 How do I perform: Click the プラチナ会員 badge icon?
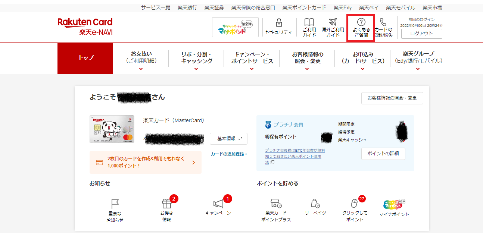(268, 125)
